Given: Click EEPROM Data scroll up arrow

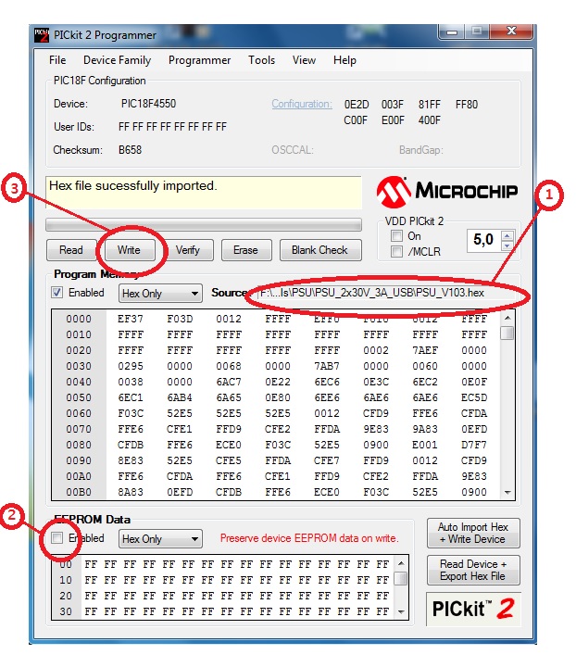Looking at the screenshot, I should pyautogui.click(x=401, y=563).
